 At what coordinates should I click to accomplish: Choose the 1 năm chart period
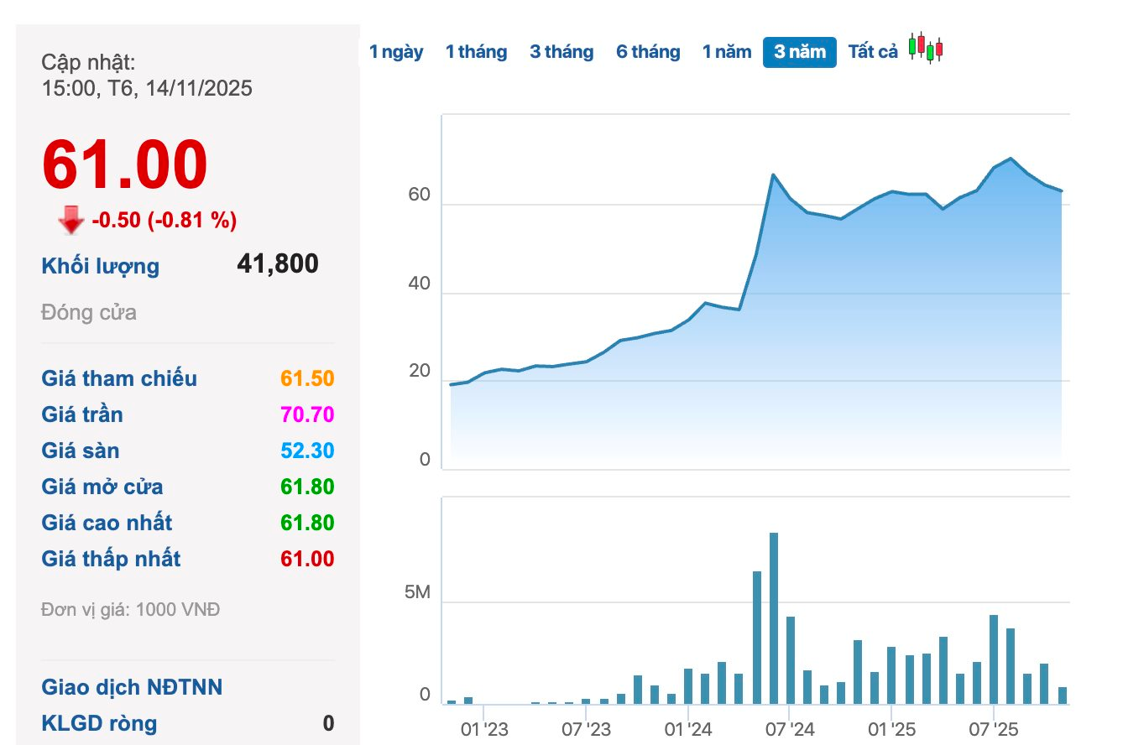(x=727, y=52)
